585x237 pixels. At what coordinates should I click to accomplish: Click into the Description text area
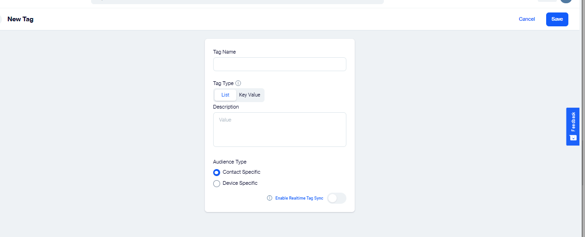click(279, 129)
